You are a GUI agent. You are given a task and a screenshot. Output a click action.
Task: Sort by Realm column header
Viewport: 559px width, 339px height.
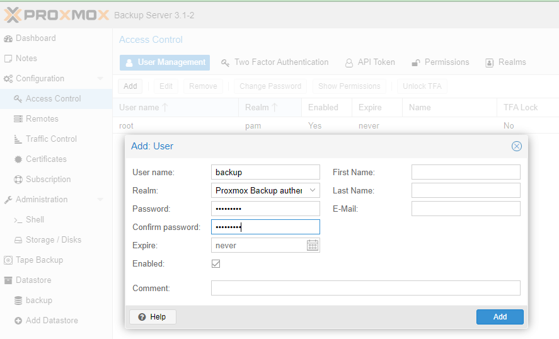(x=270, y=107)
